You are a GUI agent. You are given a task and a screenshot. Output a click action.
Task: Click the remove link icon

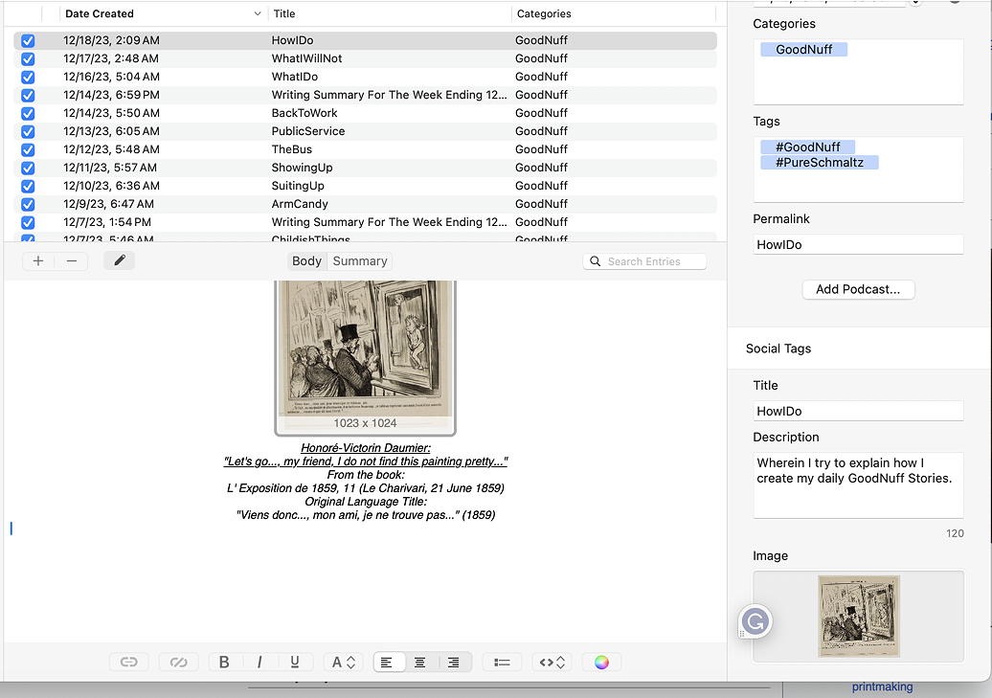tap(178, 662)
